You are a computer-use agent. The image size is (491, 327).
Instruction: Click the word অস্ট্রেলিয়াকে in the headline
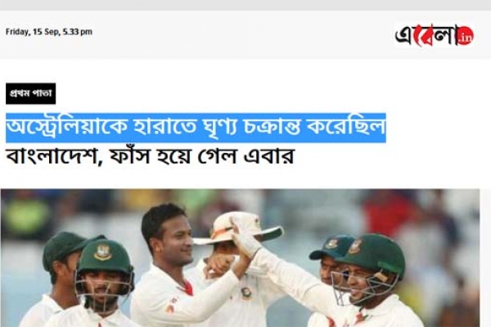point(68,128)
